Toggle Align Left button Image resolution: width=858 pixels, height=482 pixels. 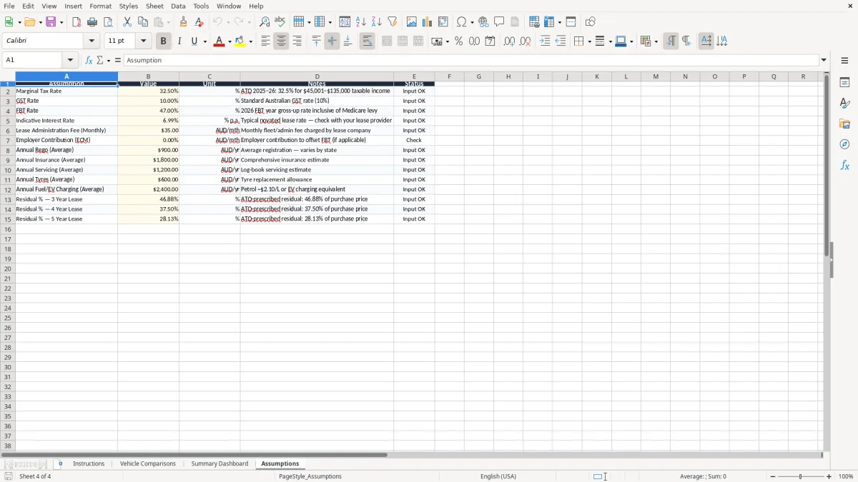265,41
